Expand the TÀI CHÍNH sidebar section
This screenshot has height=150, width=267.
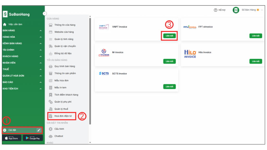(41, 50)
